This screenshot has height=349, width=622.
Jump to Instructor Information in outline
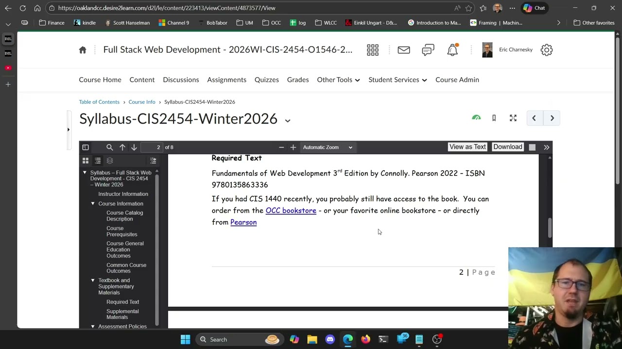pyautogui.click(x=123, y=194)
